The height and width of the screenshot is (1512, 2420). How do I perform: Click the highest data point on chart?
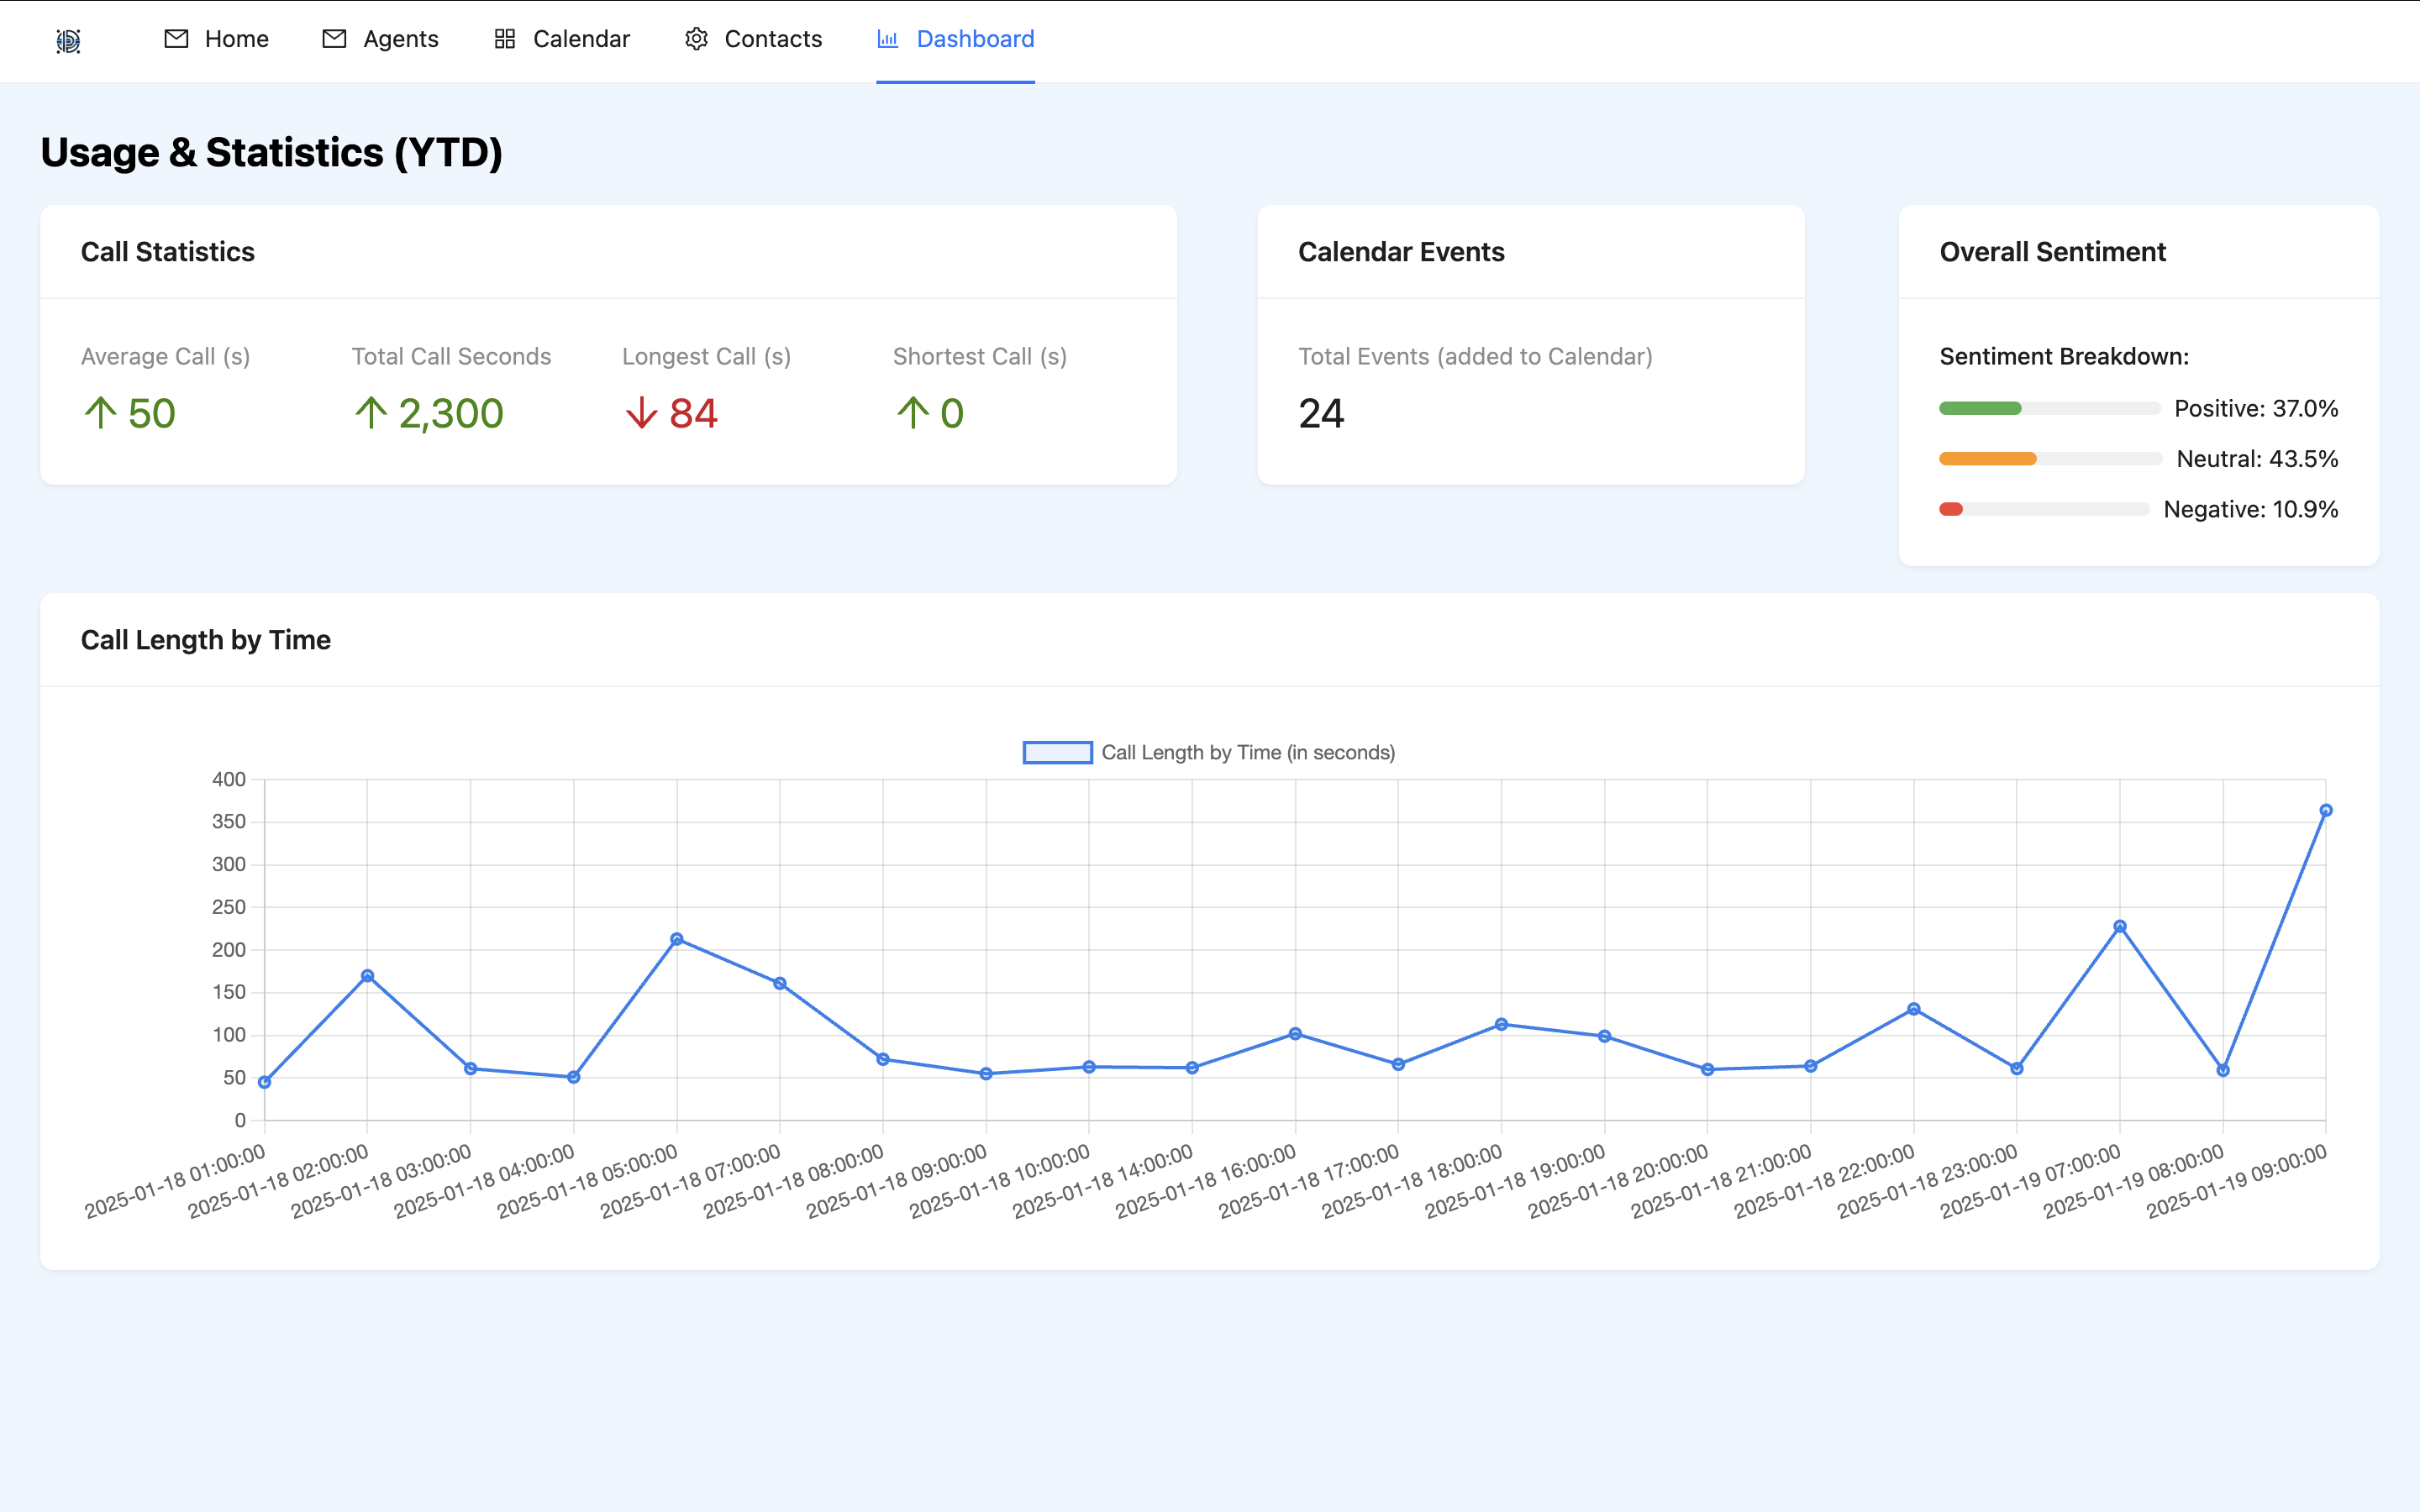tap(2325, 811)
